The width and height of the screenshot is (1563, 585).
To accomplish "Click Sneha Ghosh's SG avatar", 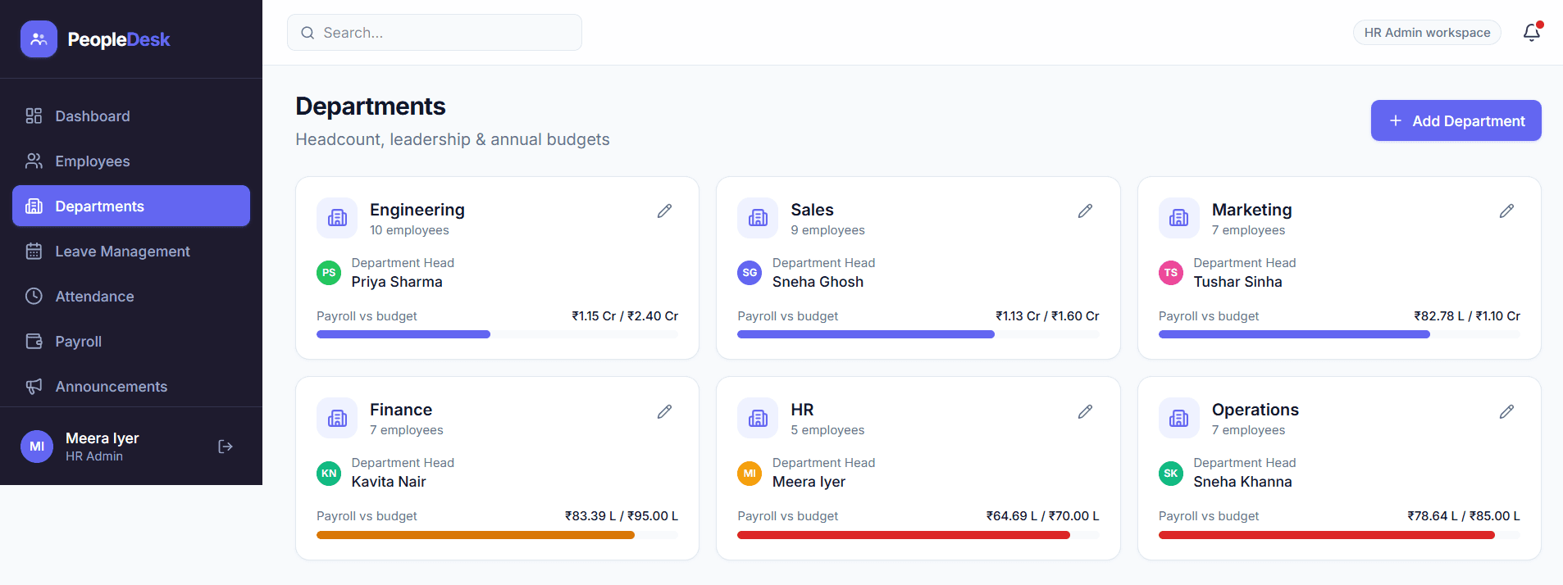I will pyautogui.click(x=750, y=273).
